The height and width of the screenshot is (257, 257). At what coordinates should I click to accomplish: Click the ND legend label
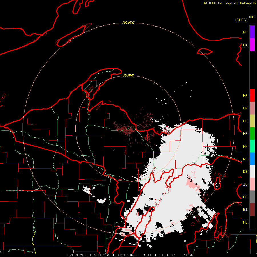(x=245, y=222)
